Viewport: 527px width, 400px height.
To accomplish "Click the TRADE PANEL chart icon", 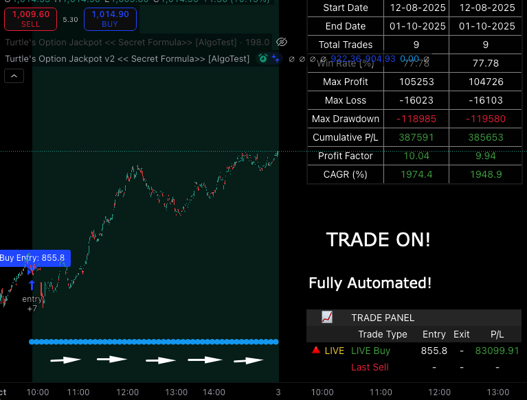I will 327,317.
